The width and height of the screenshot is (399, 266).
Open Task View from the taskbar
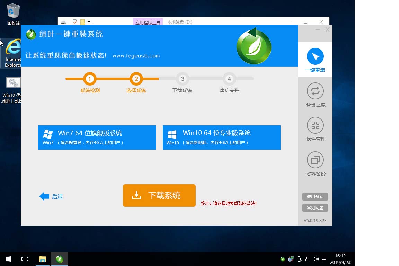[x=25, y=259]
